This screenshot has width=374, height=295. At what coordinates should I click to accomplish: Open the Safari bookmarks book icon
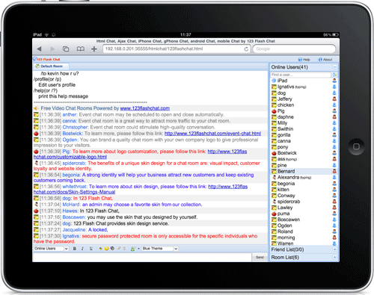pos(81,49)
